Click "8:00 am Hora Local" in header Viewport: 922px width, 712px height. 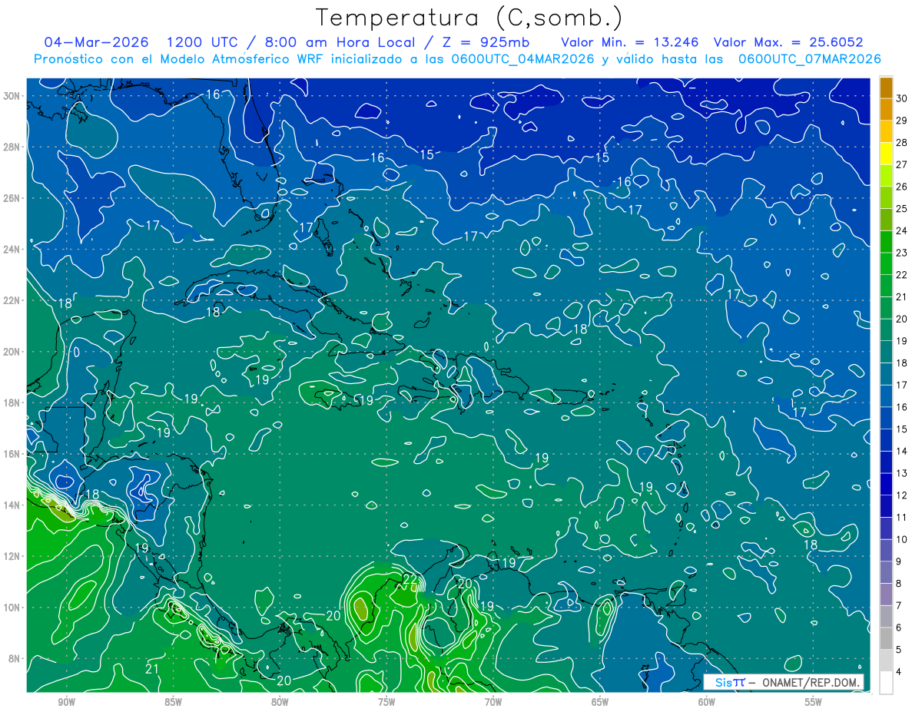pos(340,42)
